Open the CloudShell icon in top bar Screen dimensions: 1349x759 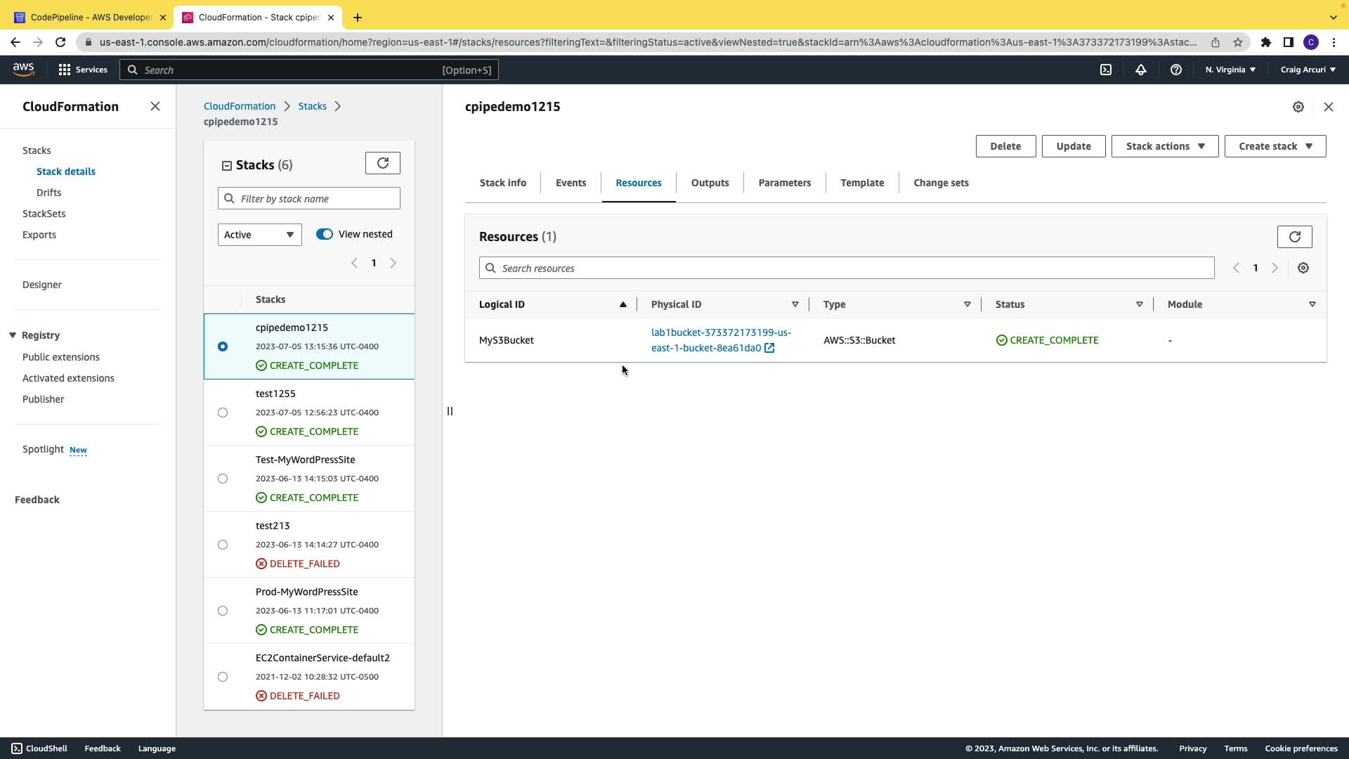[1106, 70]
